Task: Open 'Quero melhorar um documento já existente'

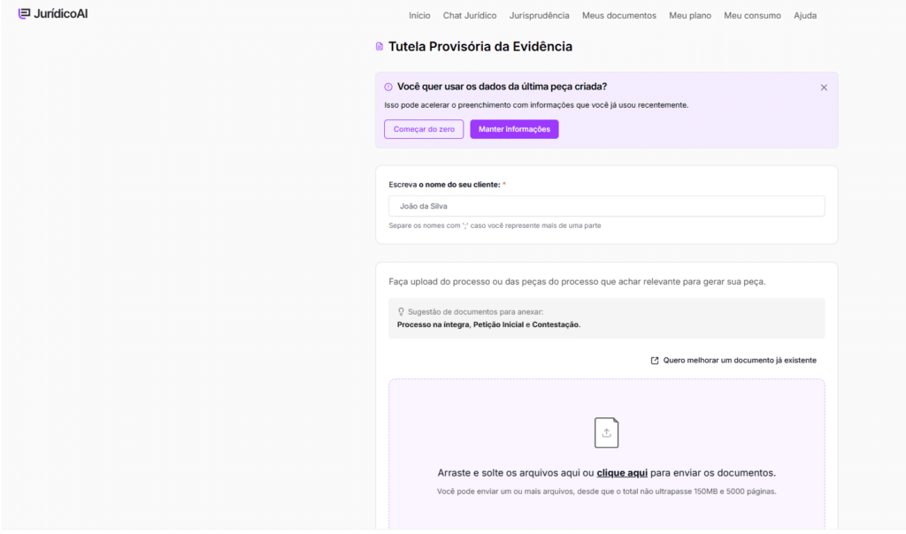Action: (741, 360)
